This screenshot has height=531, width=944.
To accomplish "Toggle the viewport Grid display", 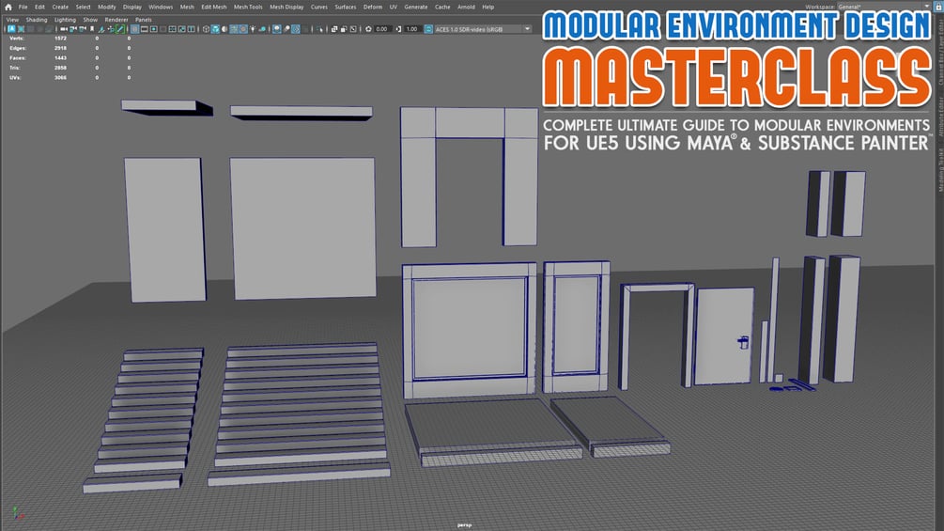I will (135, 29).
